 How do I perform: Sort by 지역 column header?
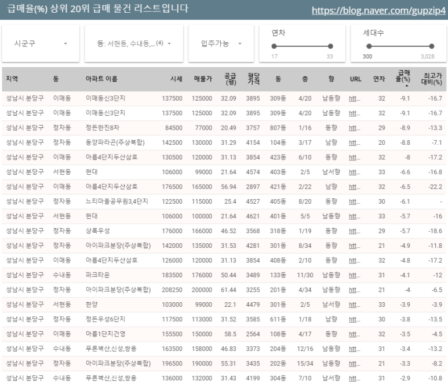point(12,79)
